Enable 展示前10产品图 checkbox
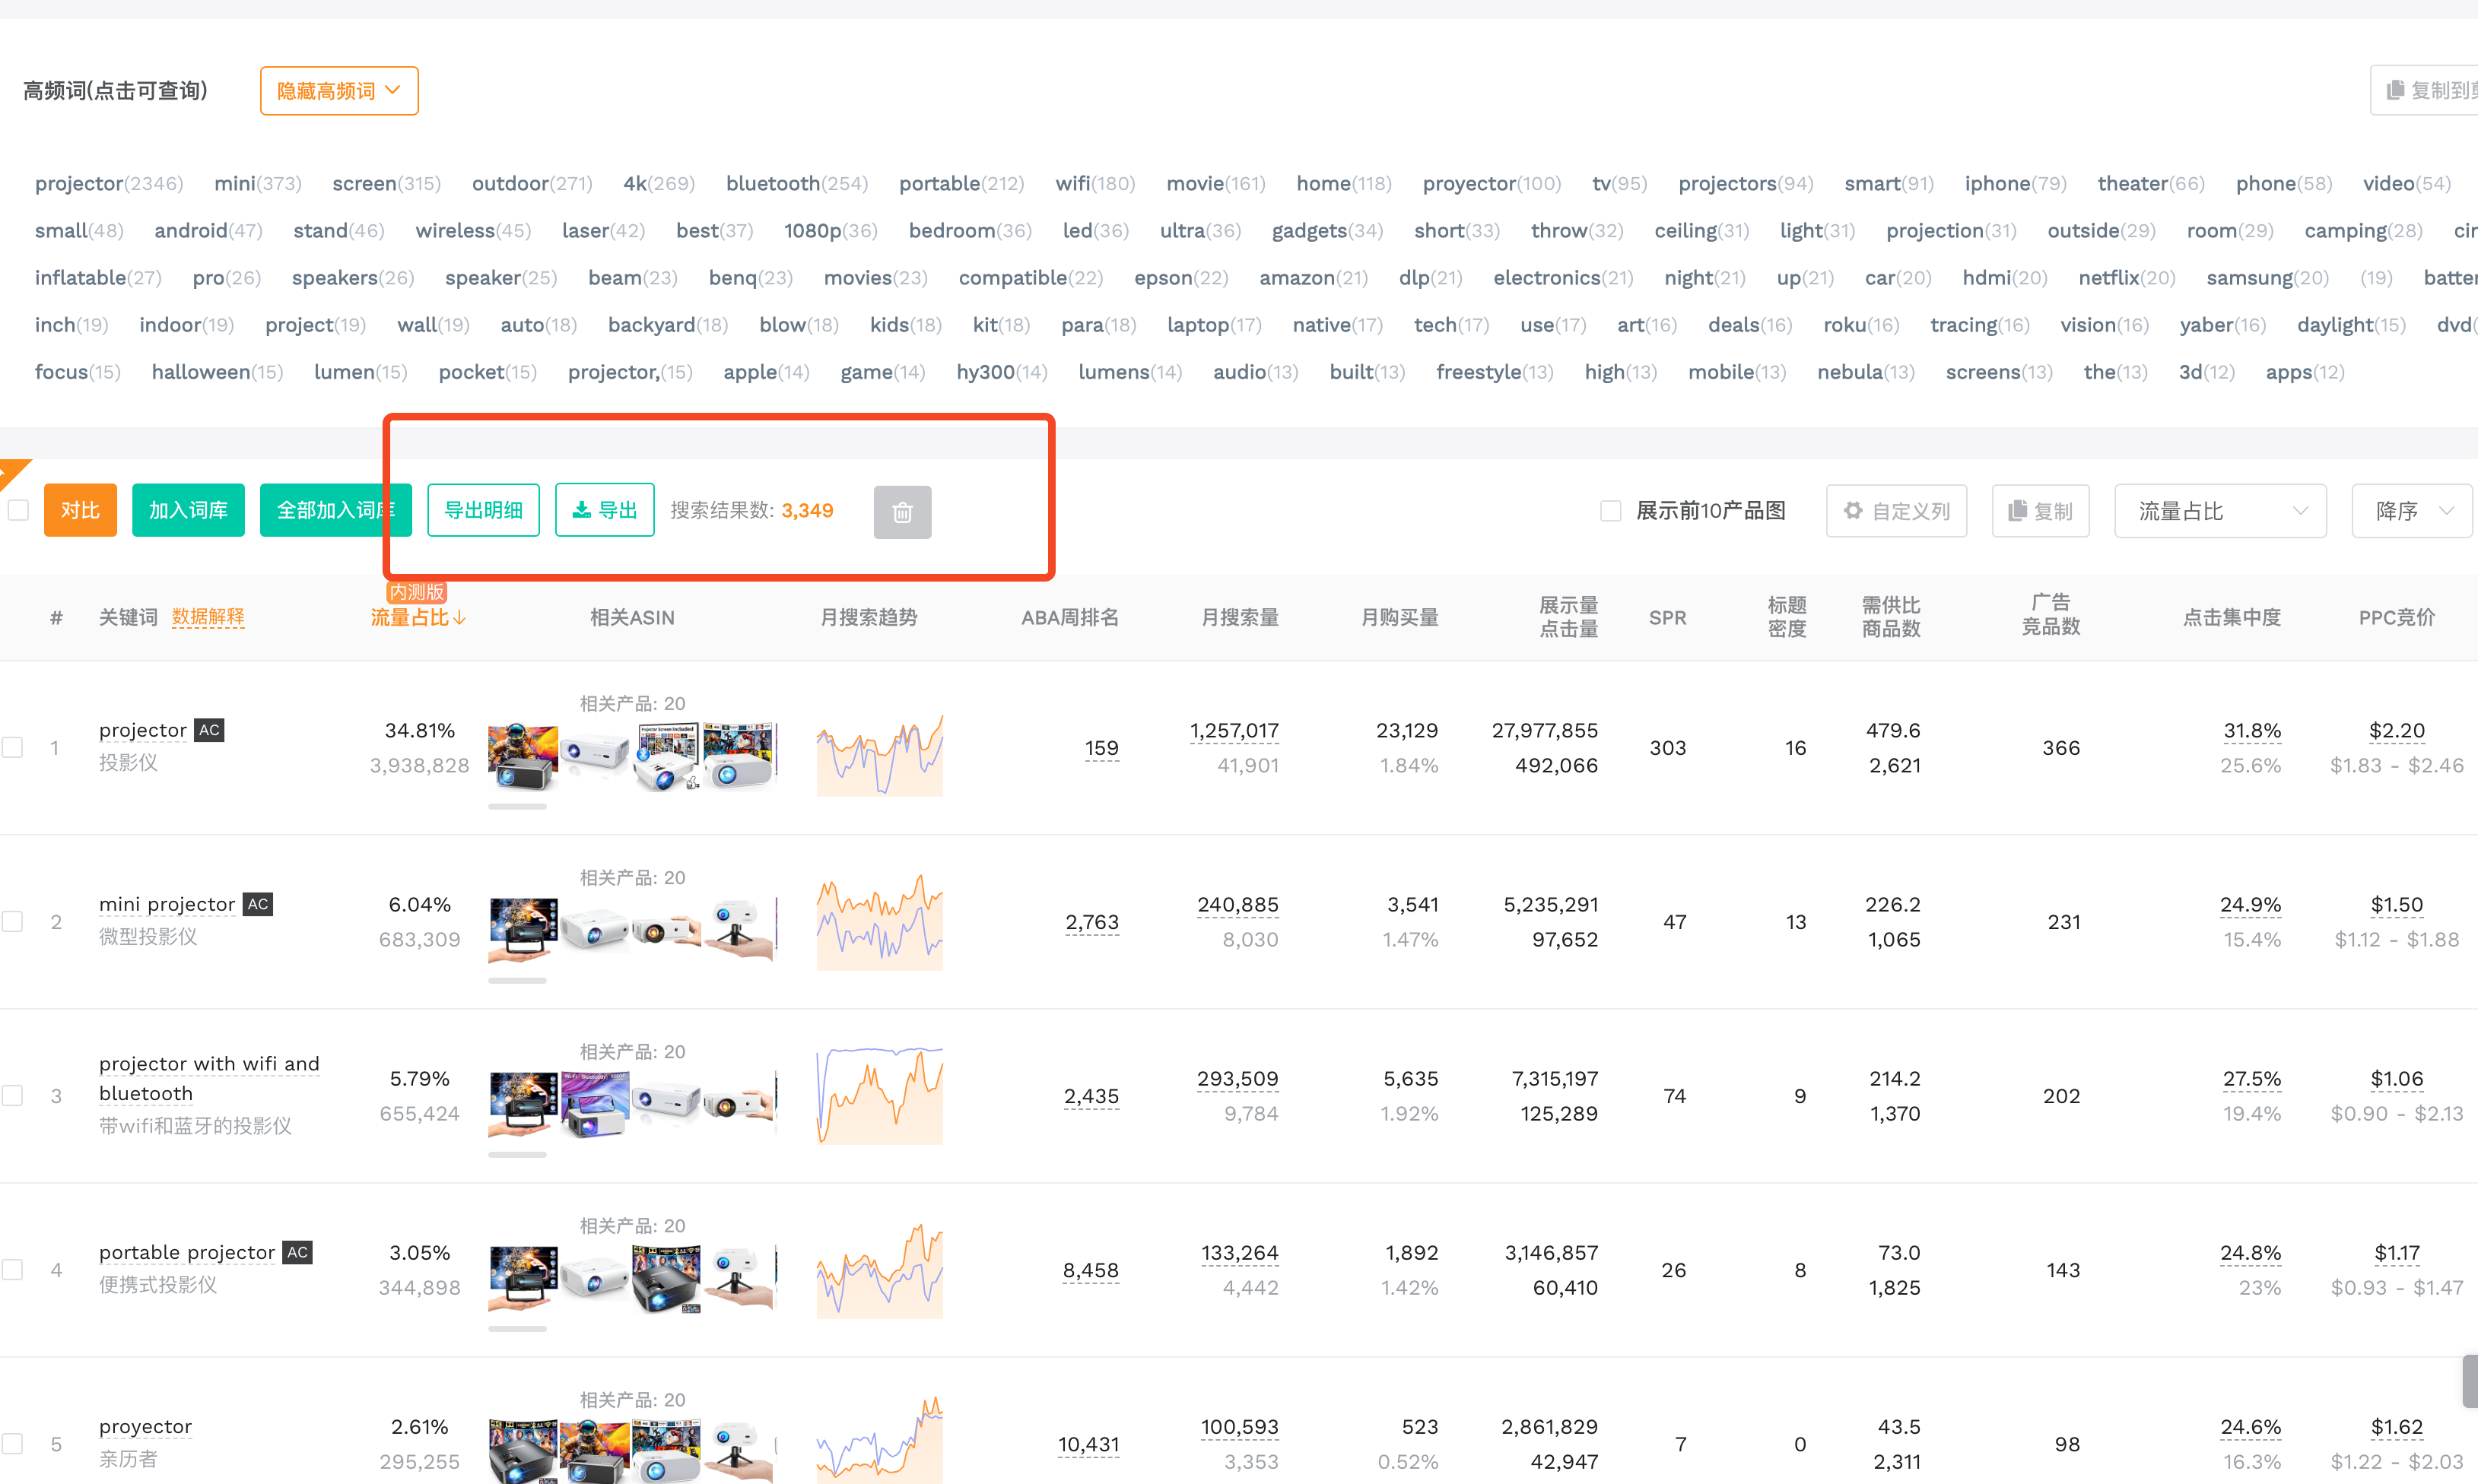This screenshot has width=2478, height=1484. point(1611,511)
